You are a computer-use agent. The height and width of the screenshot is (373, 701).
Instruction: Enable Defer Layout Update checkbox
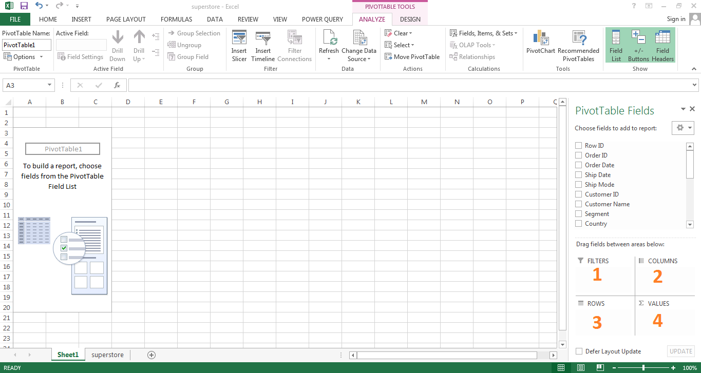tap(579, 351)
